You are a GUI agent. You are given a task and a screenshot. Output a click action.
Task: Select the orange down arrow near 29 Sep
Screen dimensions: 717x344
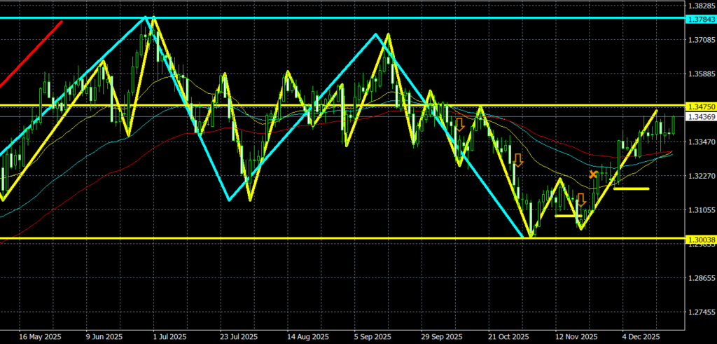tap(460, 125)
